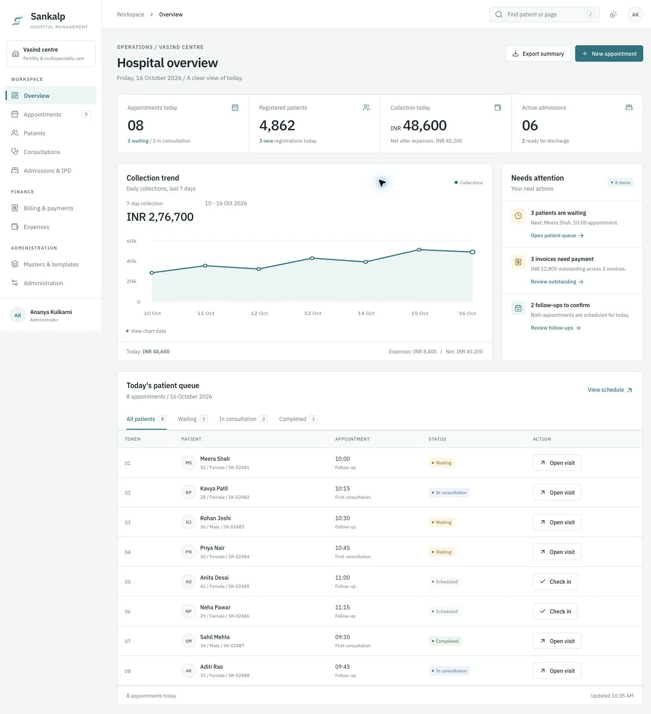This screenshot has height=714, width=651.
Task: Click Export summary button
Action: pos(538,53)
